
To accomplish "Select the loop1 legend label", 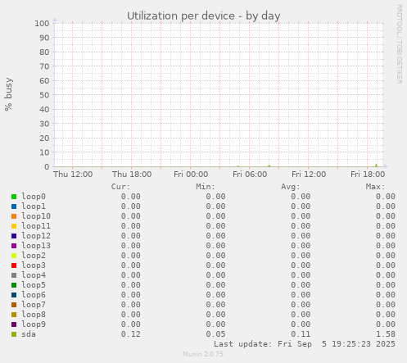I will (x=34, y=206).
